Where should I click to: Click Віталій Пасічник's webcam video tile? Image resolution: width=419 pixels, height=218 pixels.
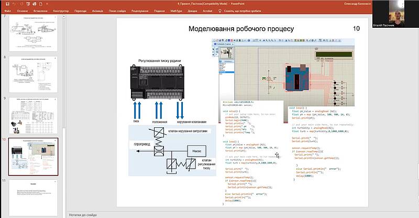point(395,14)
